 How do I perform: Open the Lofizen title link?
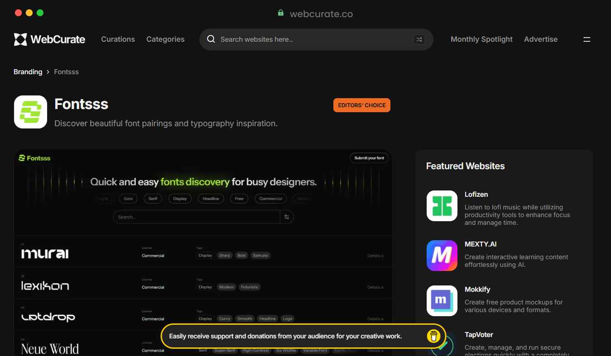pyautogui.click(x=476, y=195)
